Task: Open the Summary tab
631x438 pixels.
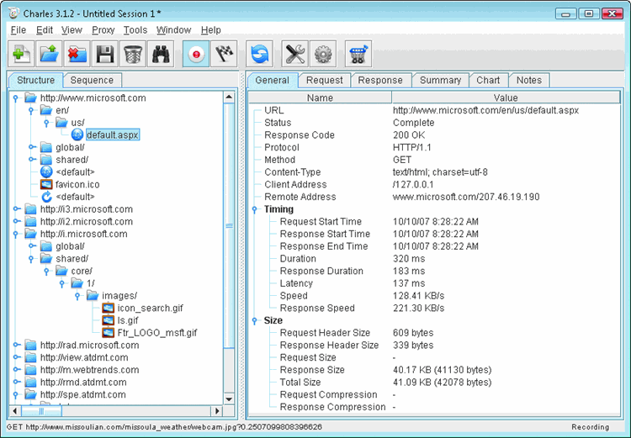Action: tap(440, 80)
